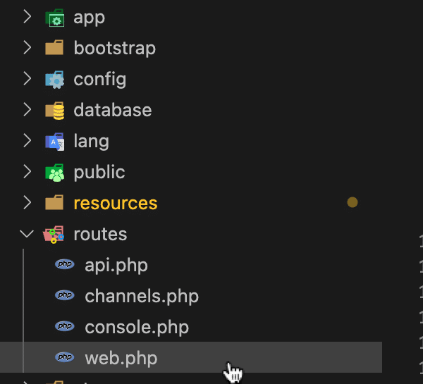Screen dimensions: 423x384
Task: Collapse the routes folder chevron
Action: pyautogui.click(x=27, y=235)
